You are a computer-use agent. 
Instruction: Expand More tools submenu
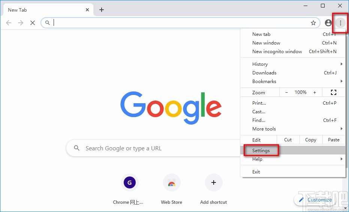tap(293, 129)
